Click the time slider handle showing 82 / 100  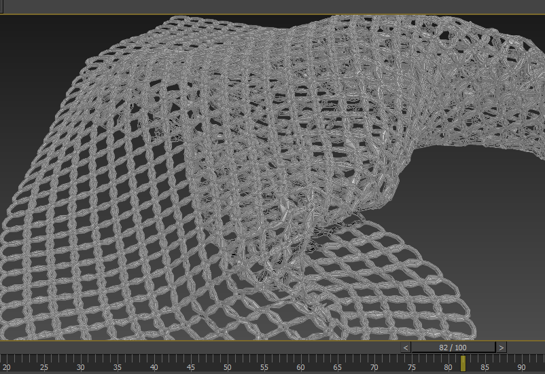pyautogui.click(x=453, y=347)
